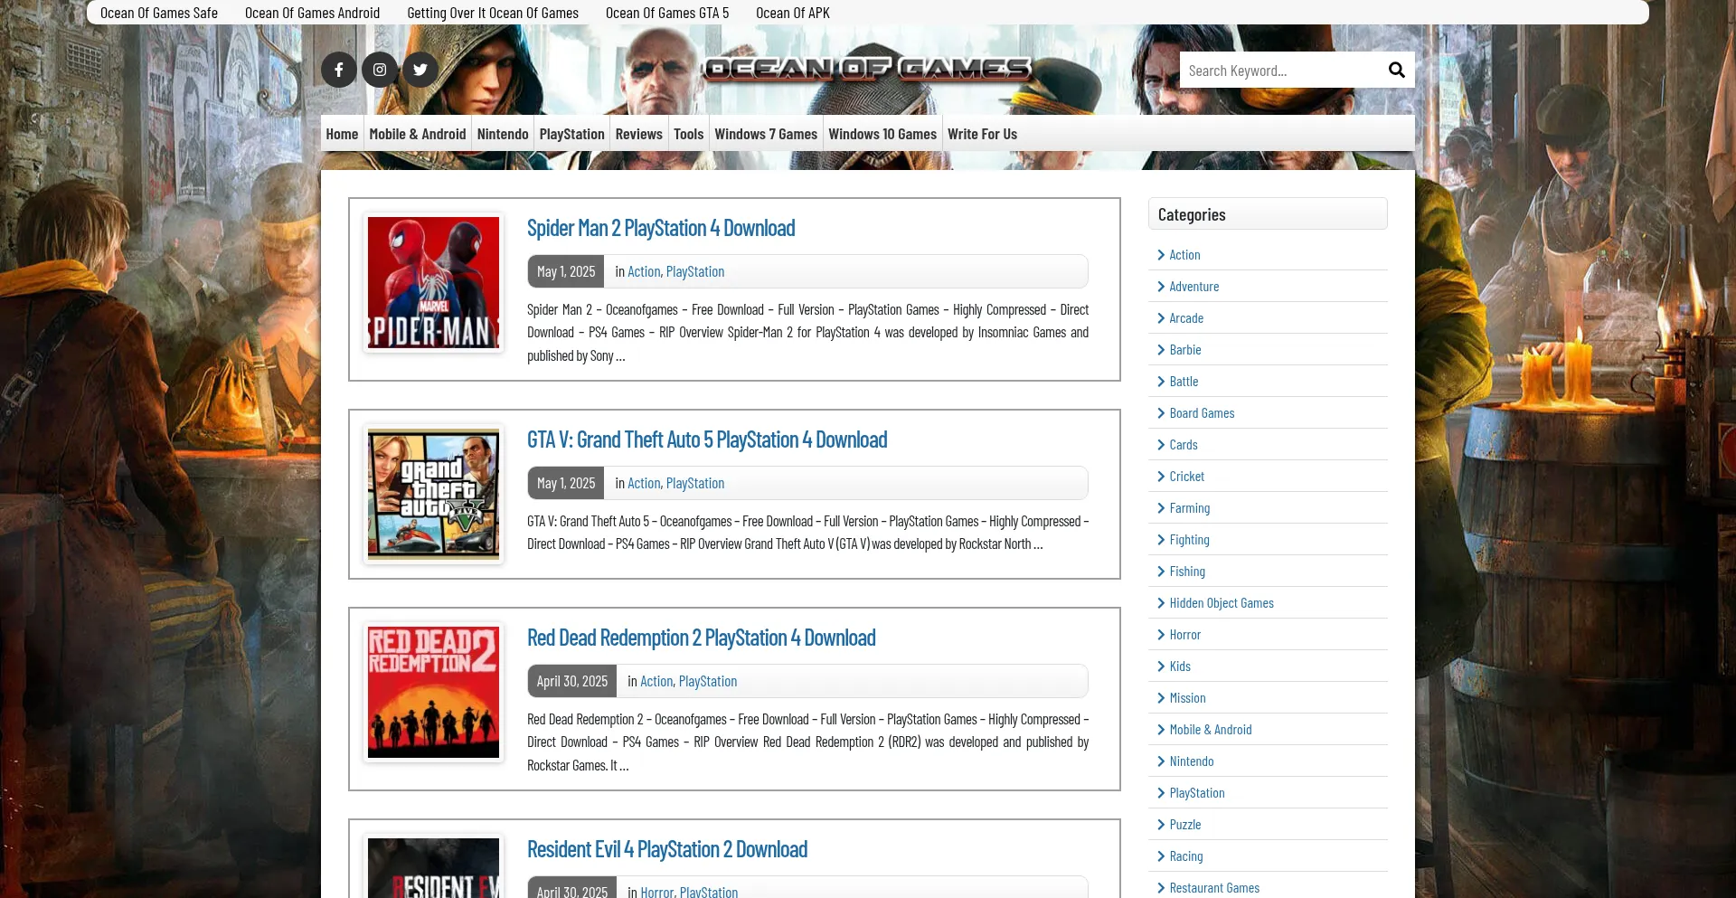Click the Grand Theft Auto V cover thumbnail
The height and width of the screenshot is (898, 1736).
click(x=433, y=494)
